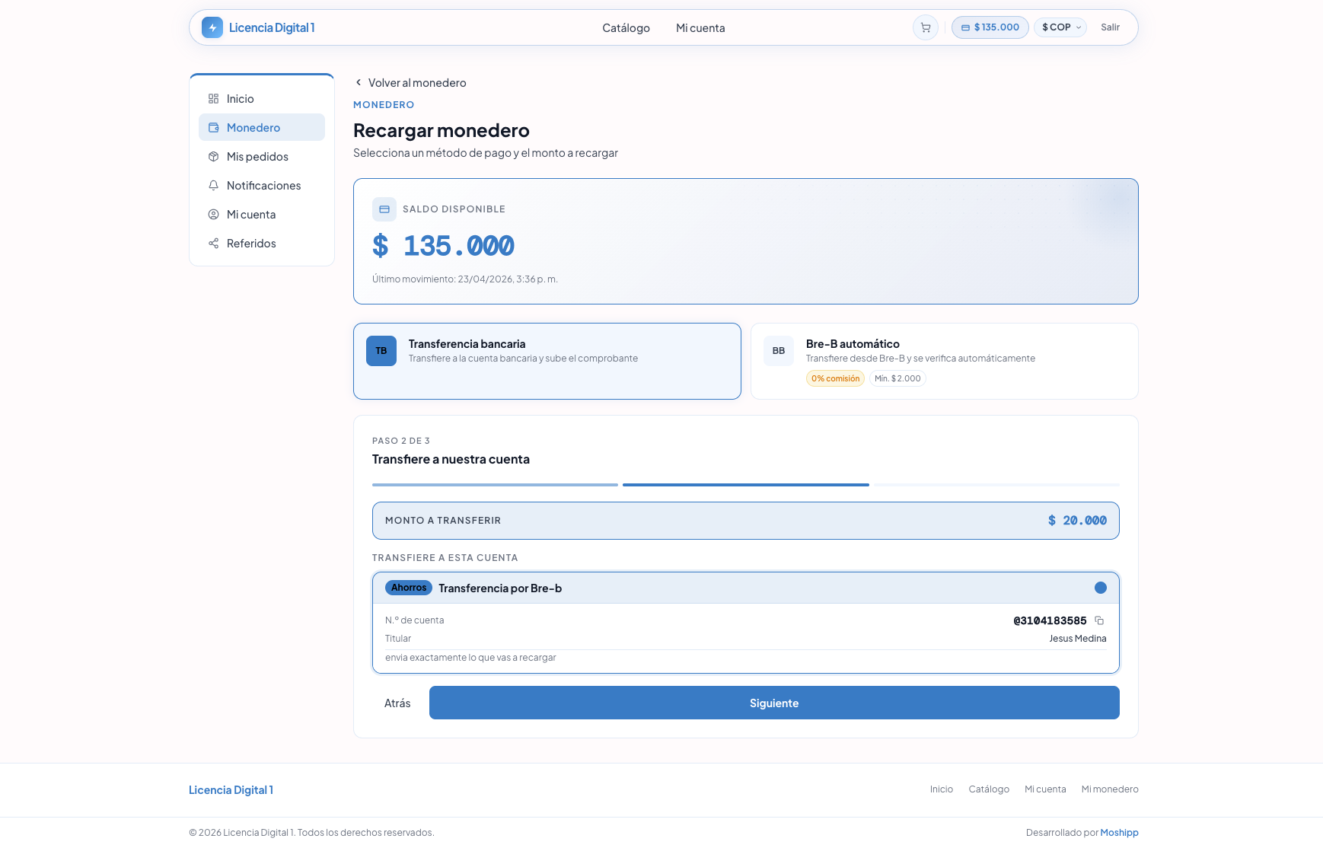Viewport: 1323px width, 848px height.
Task: Open Mi cuenta in the top navigation
Action: coord(700,28)
